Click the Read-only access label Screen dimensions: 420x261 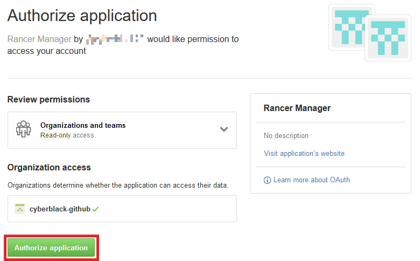click(67, 135)
